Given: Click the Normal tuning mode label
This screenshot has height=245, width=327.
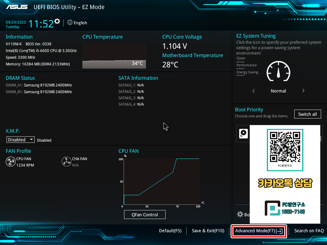Looking at the screenshot, I should tap(278, 91).
